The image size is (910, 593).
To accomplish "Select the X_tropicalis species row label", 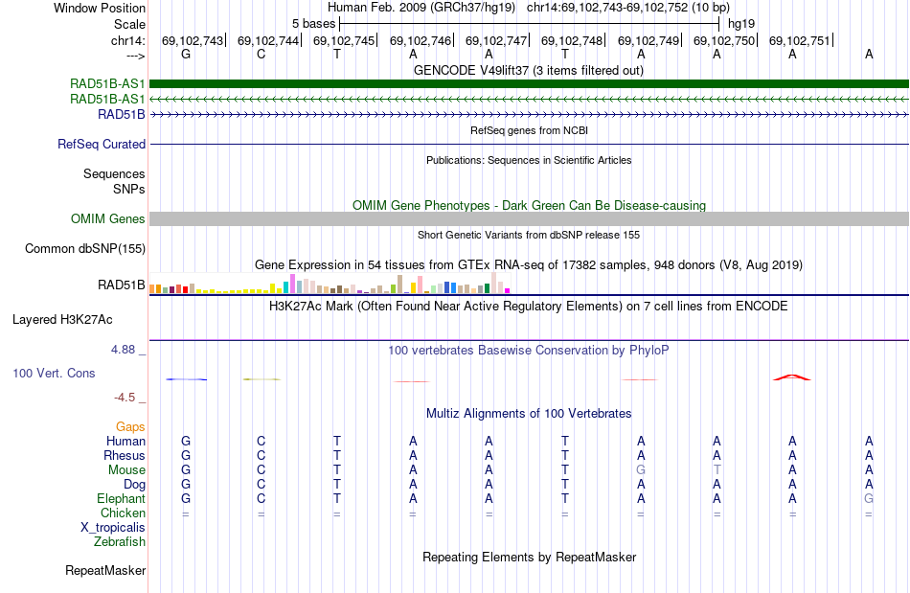I will (x=113, y=528).
